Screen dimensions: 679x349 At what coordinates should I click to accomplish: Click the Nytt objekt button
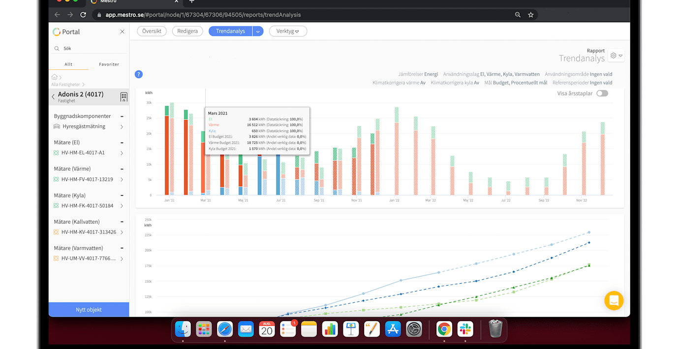pos(89,310)
